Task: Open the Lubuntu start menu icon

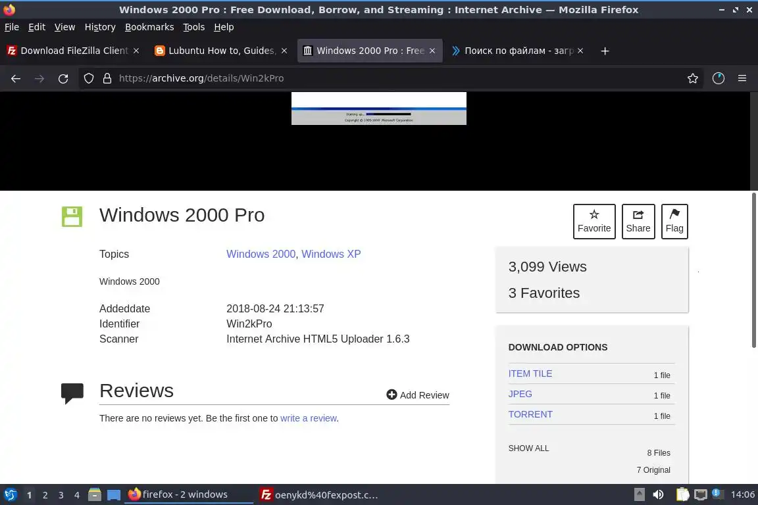Action: coord(10,495)
